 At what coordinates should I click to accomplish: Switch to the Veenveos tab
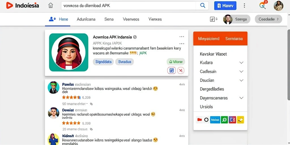(131, 19)
